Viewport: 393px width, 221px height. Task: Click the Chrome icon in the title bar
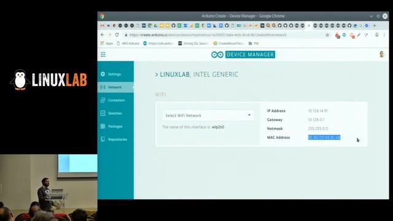pyautogui.click(x=102, y=17)
